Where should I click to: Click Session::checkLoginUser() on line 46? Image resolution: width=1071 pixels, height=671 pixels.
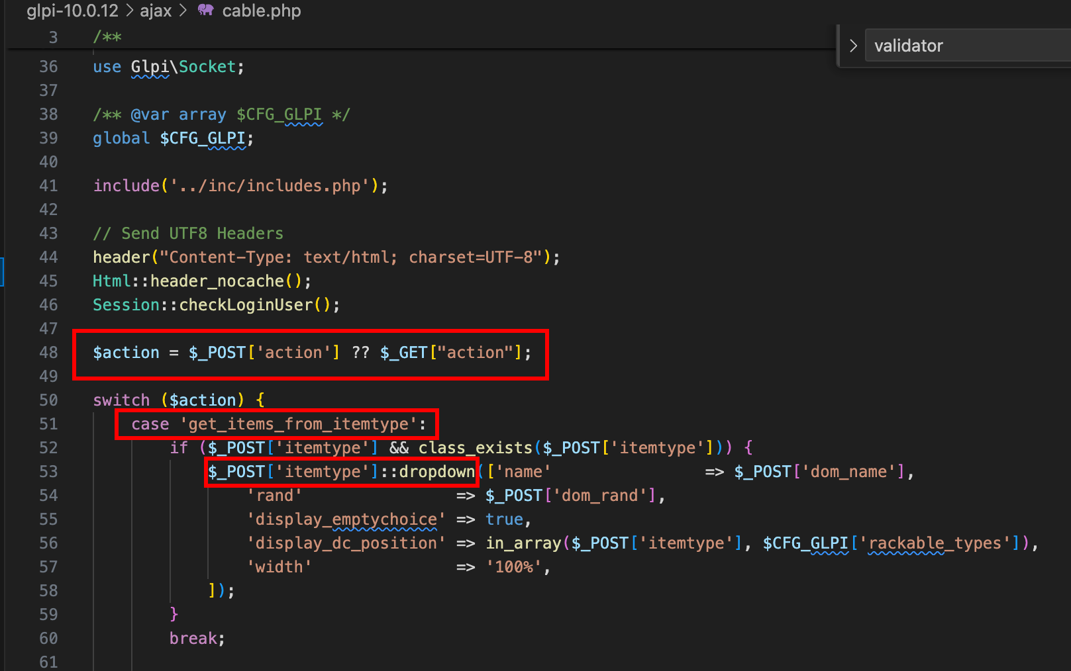pos(217,305)
